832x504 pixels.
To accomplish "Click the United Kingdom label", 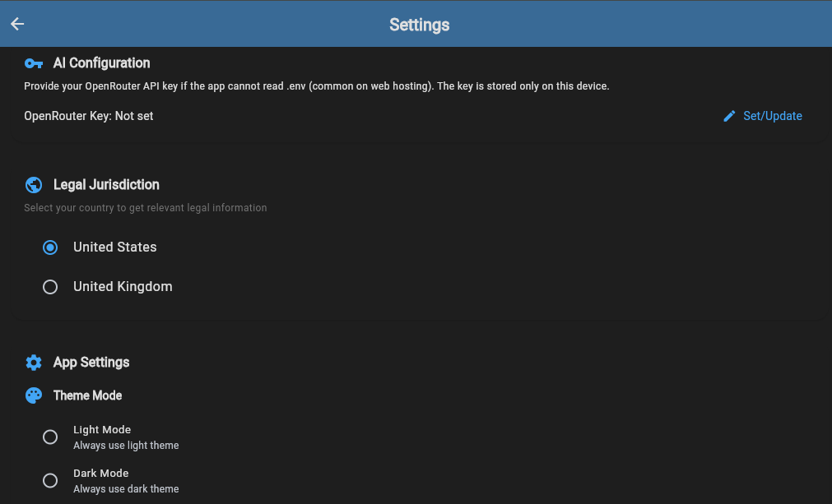I will (x=123, y=287).
